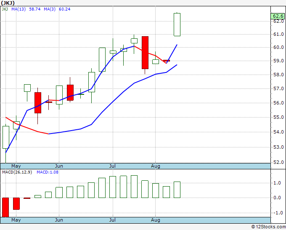Click the green 62.6 current price tag

pos(278,16)
